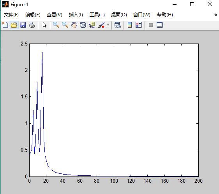Open the 工具(T) menu
The width and height of the screenshot is (219, 194).
pyautogui.click(x=97, y=15)
